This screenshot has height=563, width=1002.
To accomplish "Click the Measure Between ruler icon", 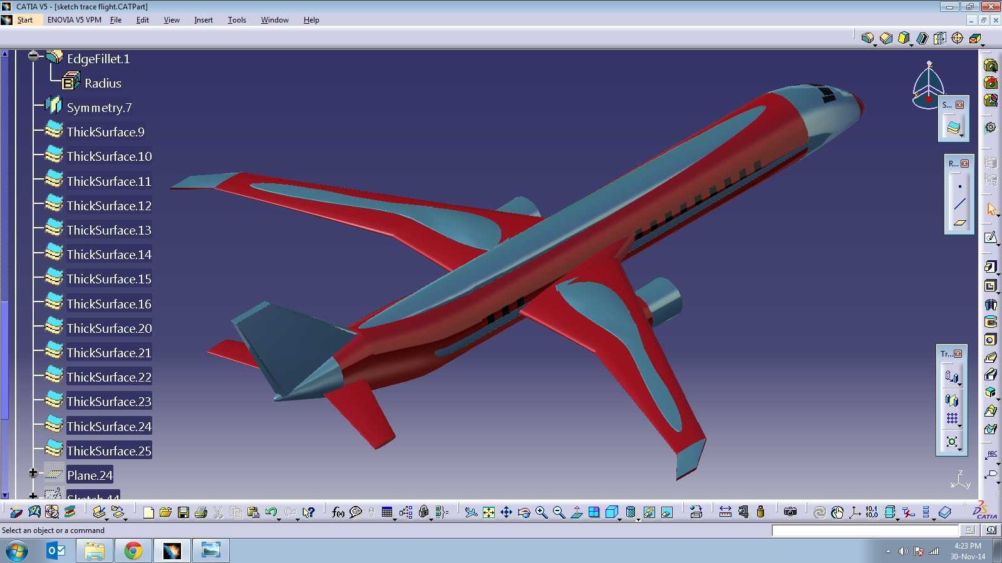I will point(725,512).
